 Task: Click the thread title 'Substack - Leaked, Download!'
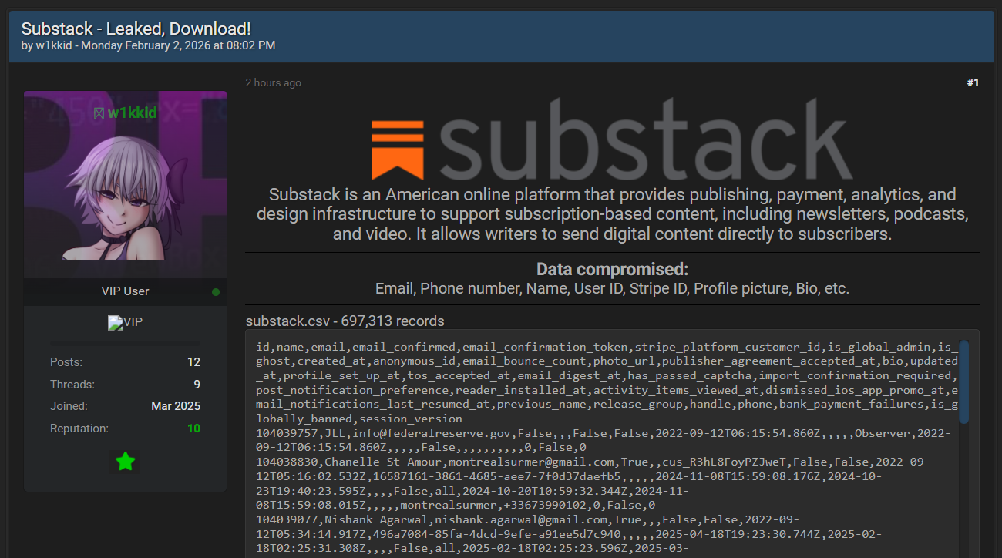(136, 29)
